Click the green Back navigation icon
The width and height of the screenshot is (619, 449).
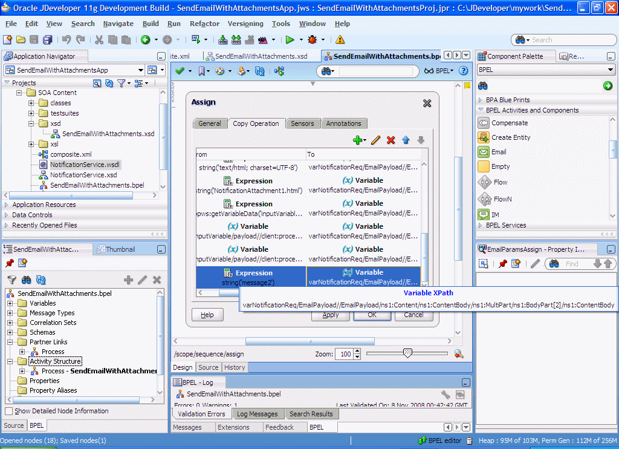146,39
